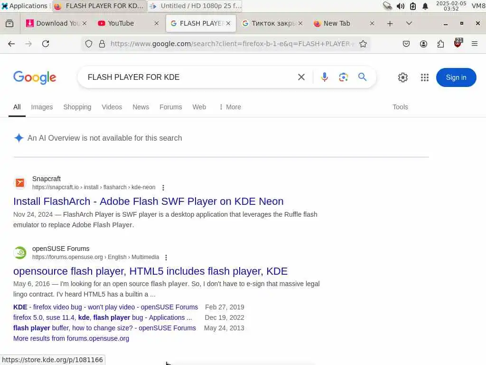The height and width of the screenshot is (365, 486).
Task: Open firefox 5.0 suse 11.4 kde link
Action: (103, 317)
